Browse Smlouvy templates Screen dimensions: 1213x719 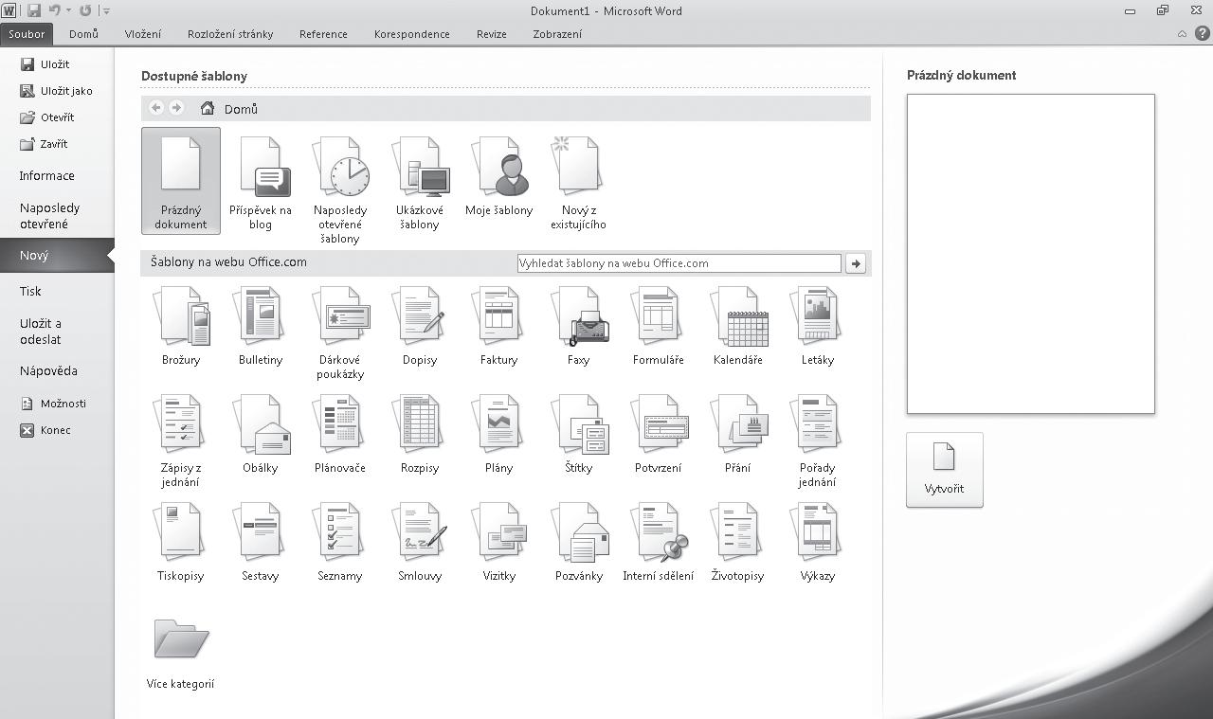[x=420, y=542]
